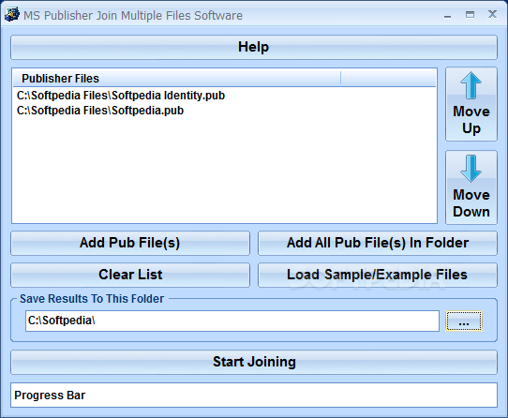Close the MS Publisher Join window
The width and height of the screenshot is (508, 418).
tap(492, 14)
